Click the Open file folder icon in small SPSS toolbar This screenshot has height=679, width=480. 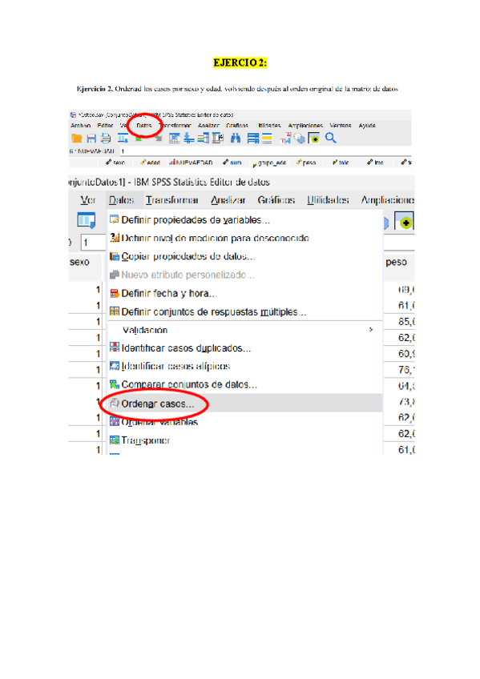(77, 139)
